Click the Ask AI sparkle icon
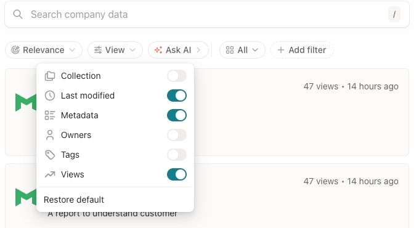Viewport: 419px width, 228px height. 158,50
